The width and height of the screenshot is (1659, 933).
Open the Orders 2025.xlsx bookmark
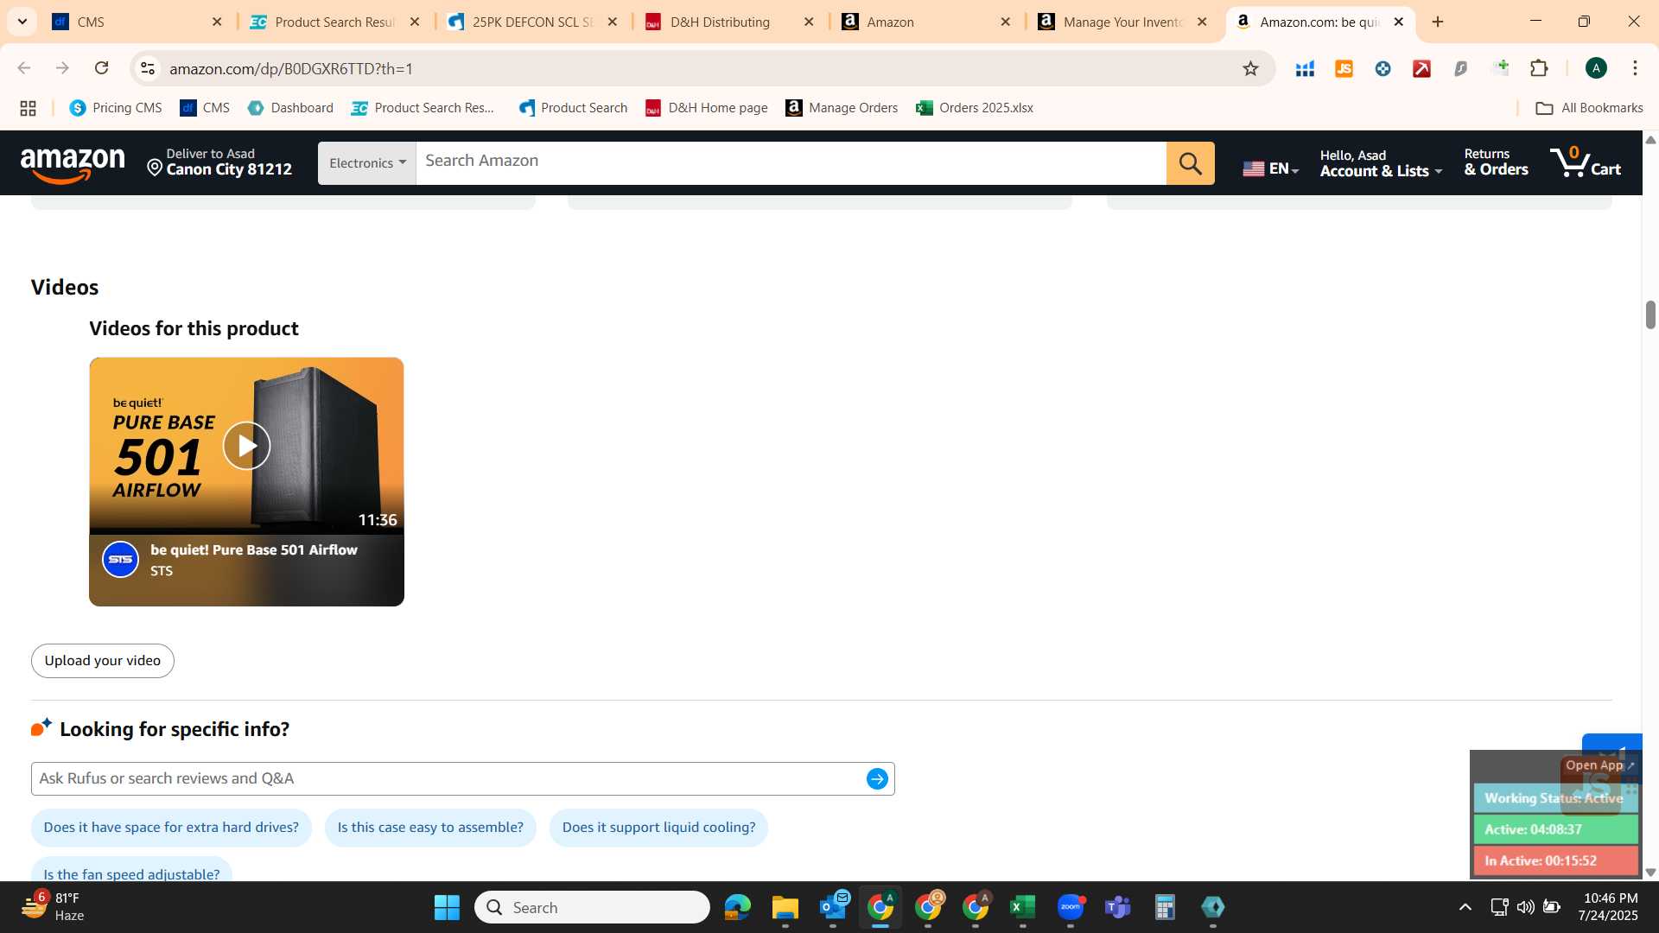[975, 108]
